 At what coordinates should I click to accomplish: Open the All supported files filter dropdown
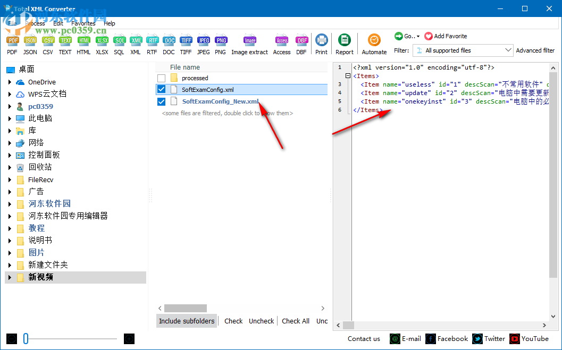click(509, 50)
